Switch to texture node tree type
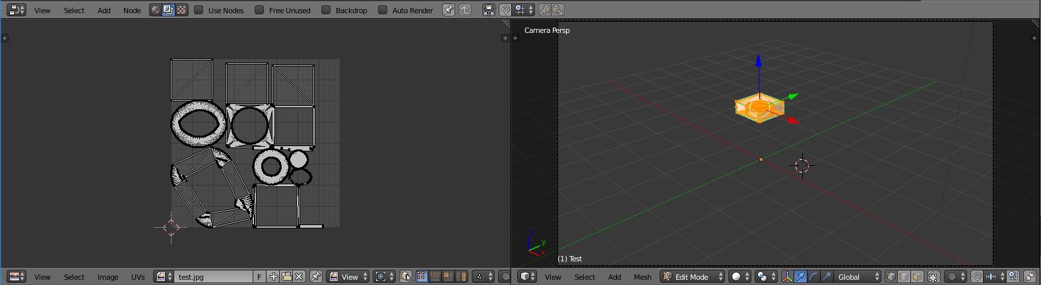The image size is (1041, 285). [x=181, y=10]
